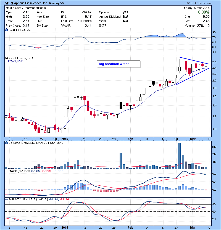
Task: Click the upper blue flag trendline
Action: (x=194, y=61)
